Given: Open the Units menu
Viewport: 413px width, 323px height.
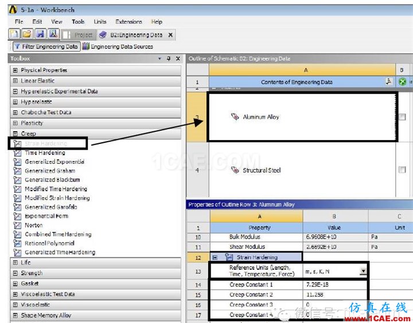Looking at the screenshot, I should [100, 22].
